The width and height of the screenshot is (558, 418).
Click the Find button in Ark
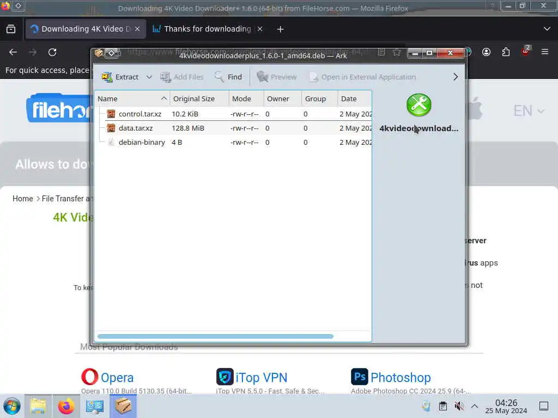pyautogui.click(x=228, y=77)
